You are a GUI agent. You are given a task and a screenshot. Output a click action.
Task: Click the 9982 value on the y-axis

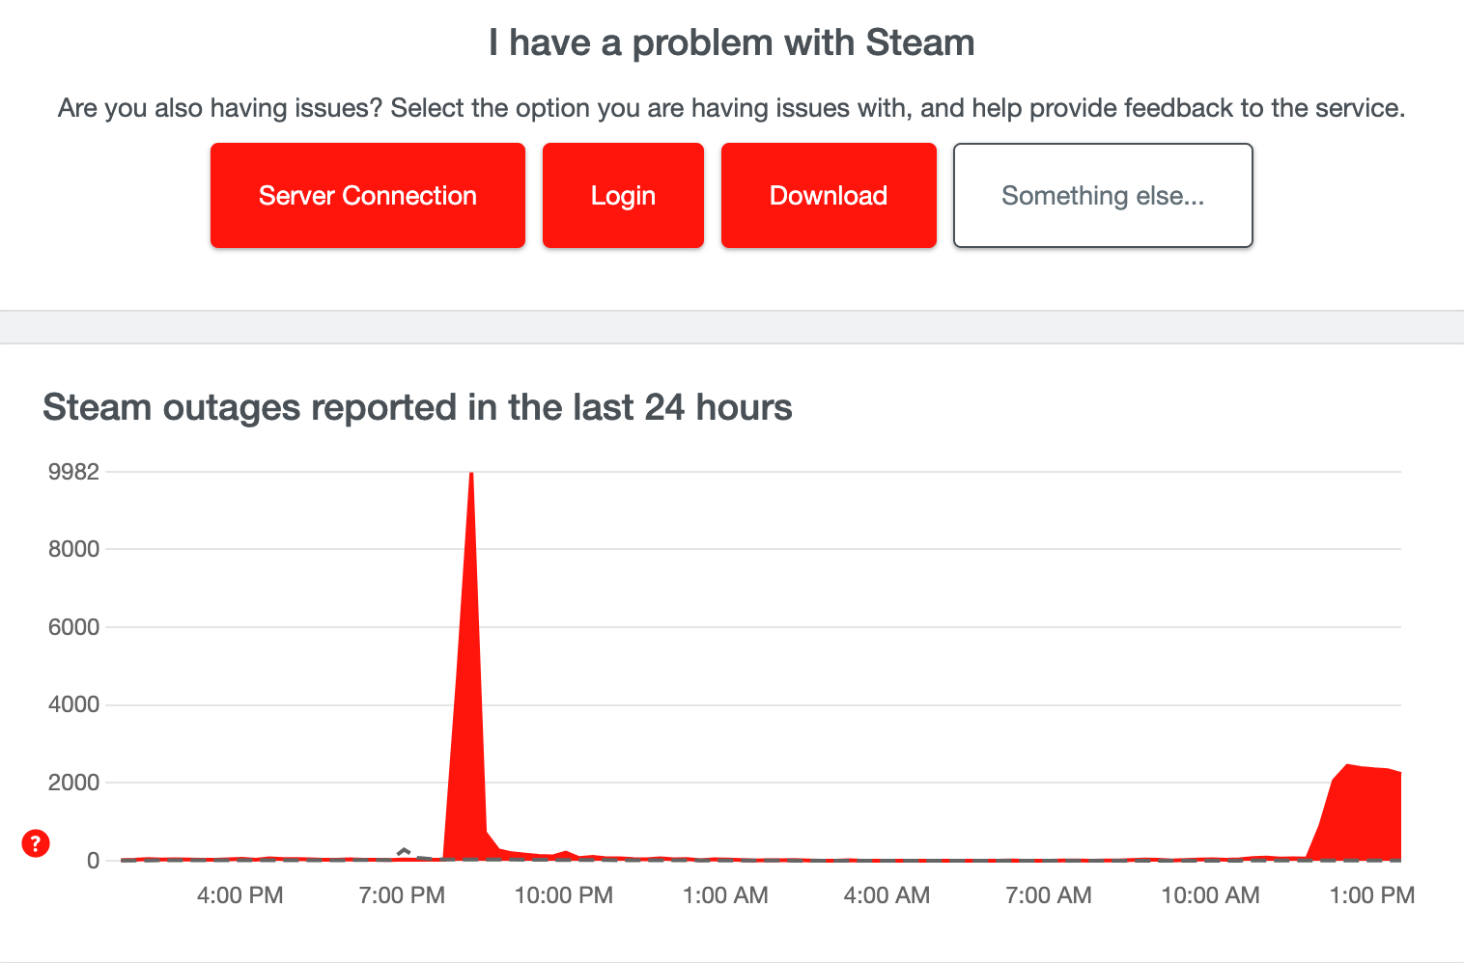tap(74, 472)
